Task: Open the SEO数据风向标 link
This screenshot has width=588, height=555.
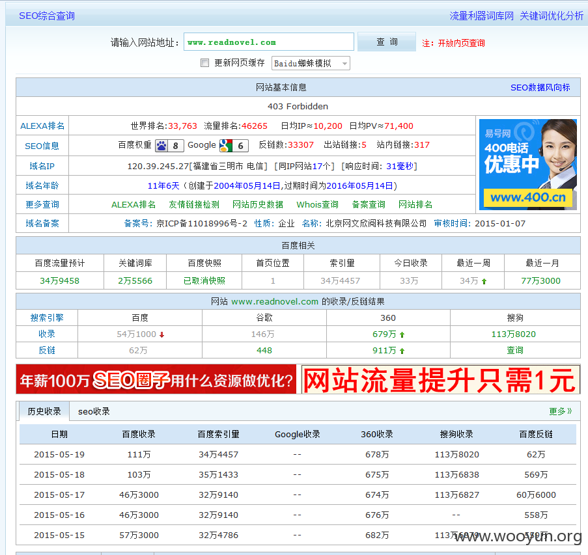Action: [x=540, y=88]
